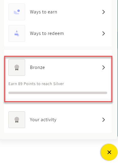Expand Ways to redeem chevron arrow
The image size is (118, 163).
(x=104, y=33)
